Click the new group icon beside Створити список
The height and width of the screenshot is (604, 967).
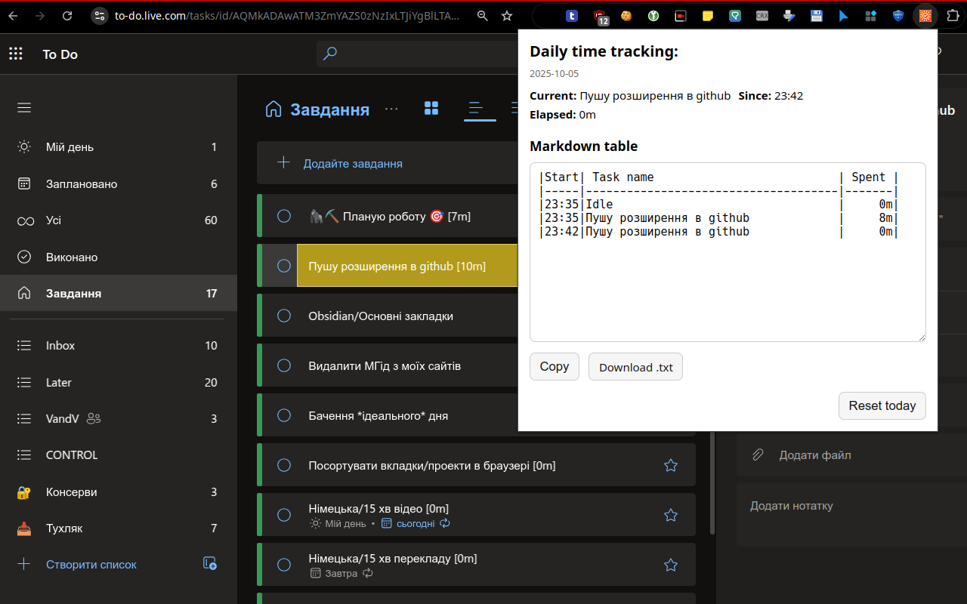click(x=210, y=564)
